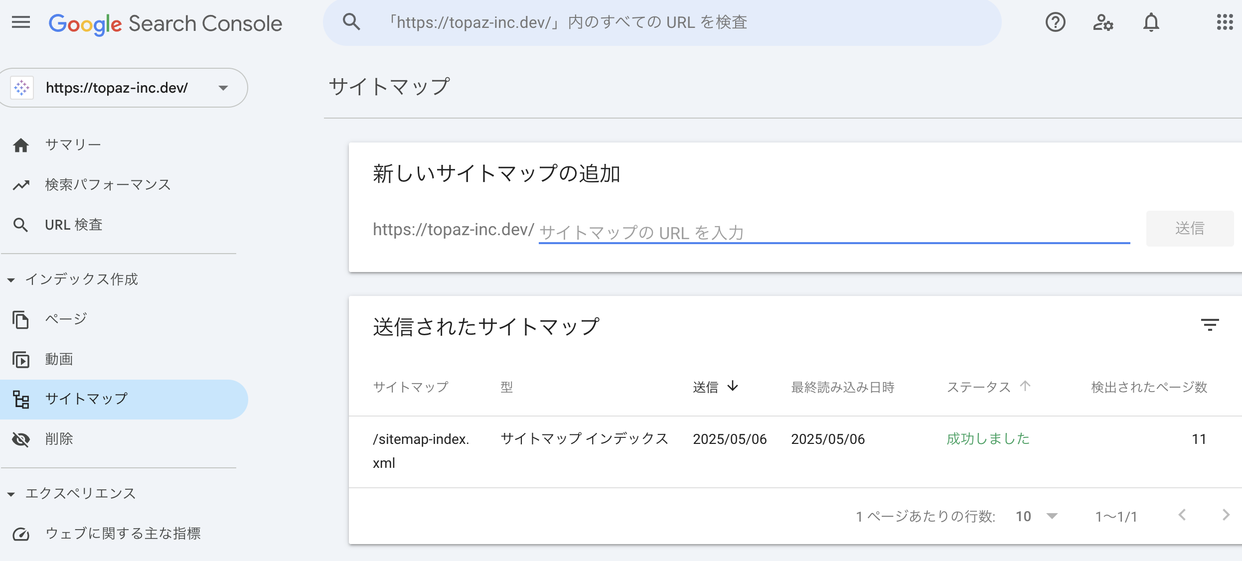1242x561 pixels.
Task: Sort by 型 column header
Action: click(507, 387)
